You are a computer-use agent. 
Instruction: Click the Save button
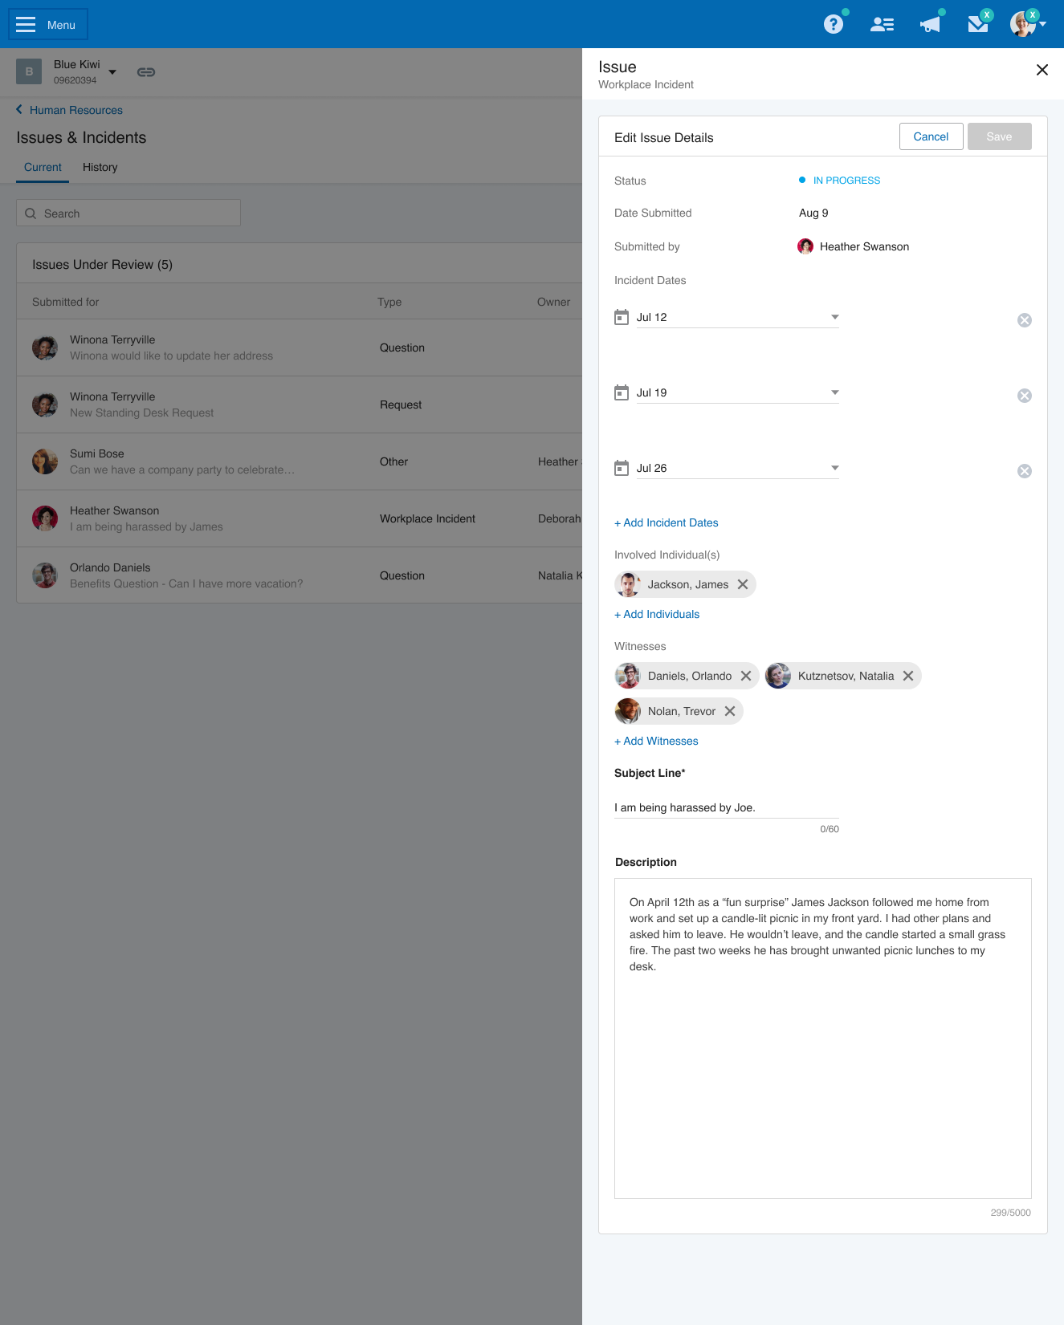tap(999, 136)
